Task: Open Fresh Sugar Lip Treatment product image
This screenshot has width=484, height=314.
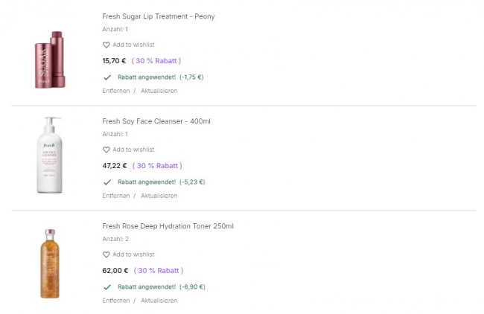Action: tap(50, 60)
